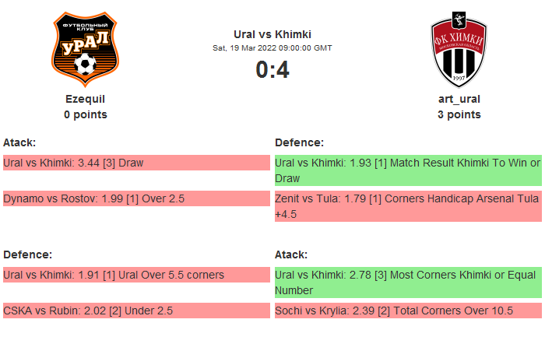Viewport: 545px width, 358px height.
Task: Select the Ural vs Khimki Draw bet
Action: [74, 163]
